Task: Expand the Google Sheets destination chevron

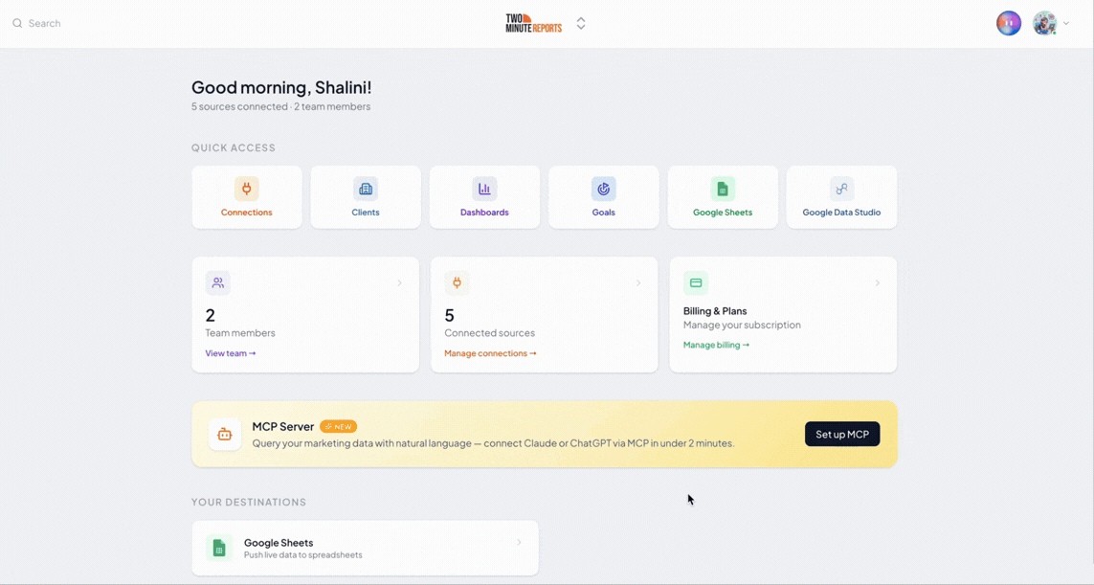Action: (x=519, y=543)
